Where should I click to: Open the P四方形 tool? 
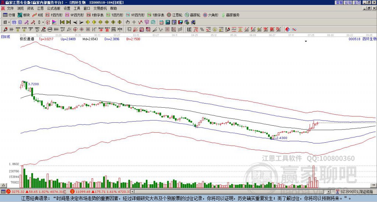pyautogui.click(x=54, y=15)
